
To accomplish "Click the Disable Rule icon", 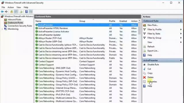I will (144, 65).
